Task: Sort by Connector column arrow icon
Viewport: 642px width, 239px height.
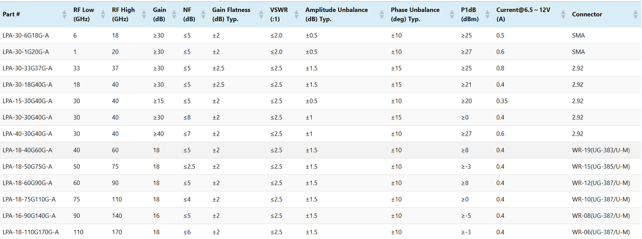Action: coord(636,14)
